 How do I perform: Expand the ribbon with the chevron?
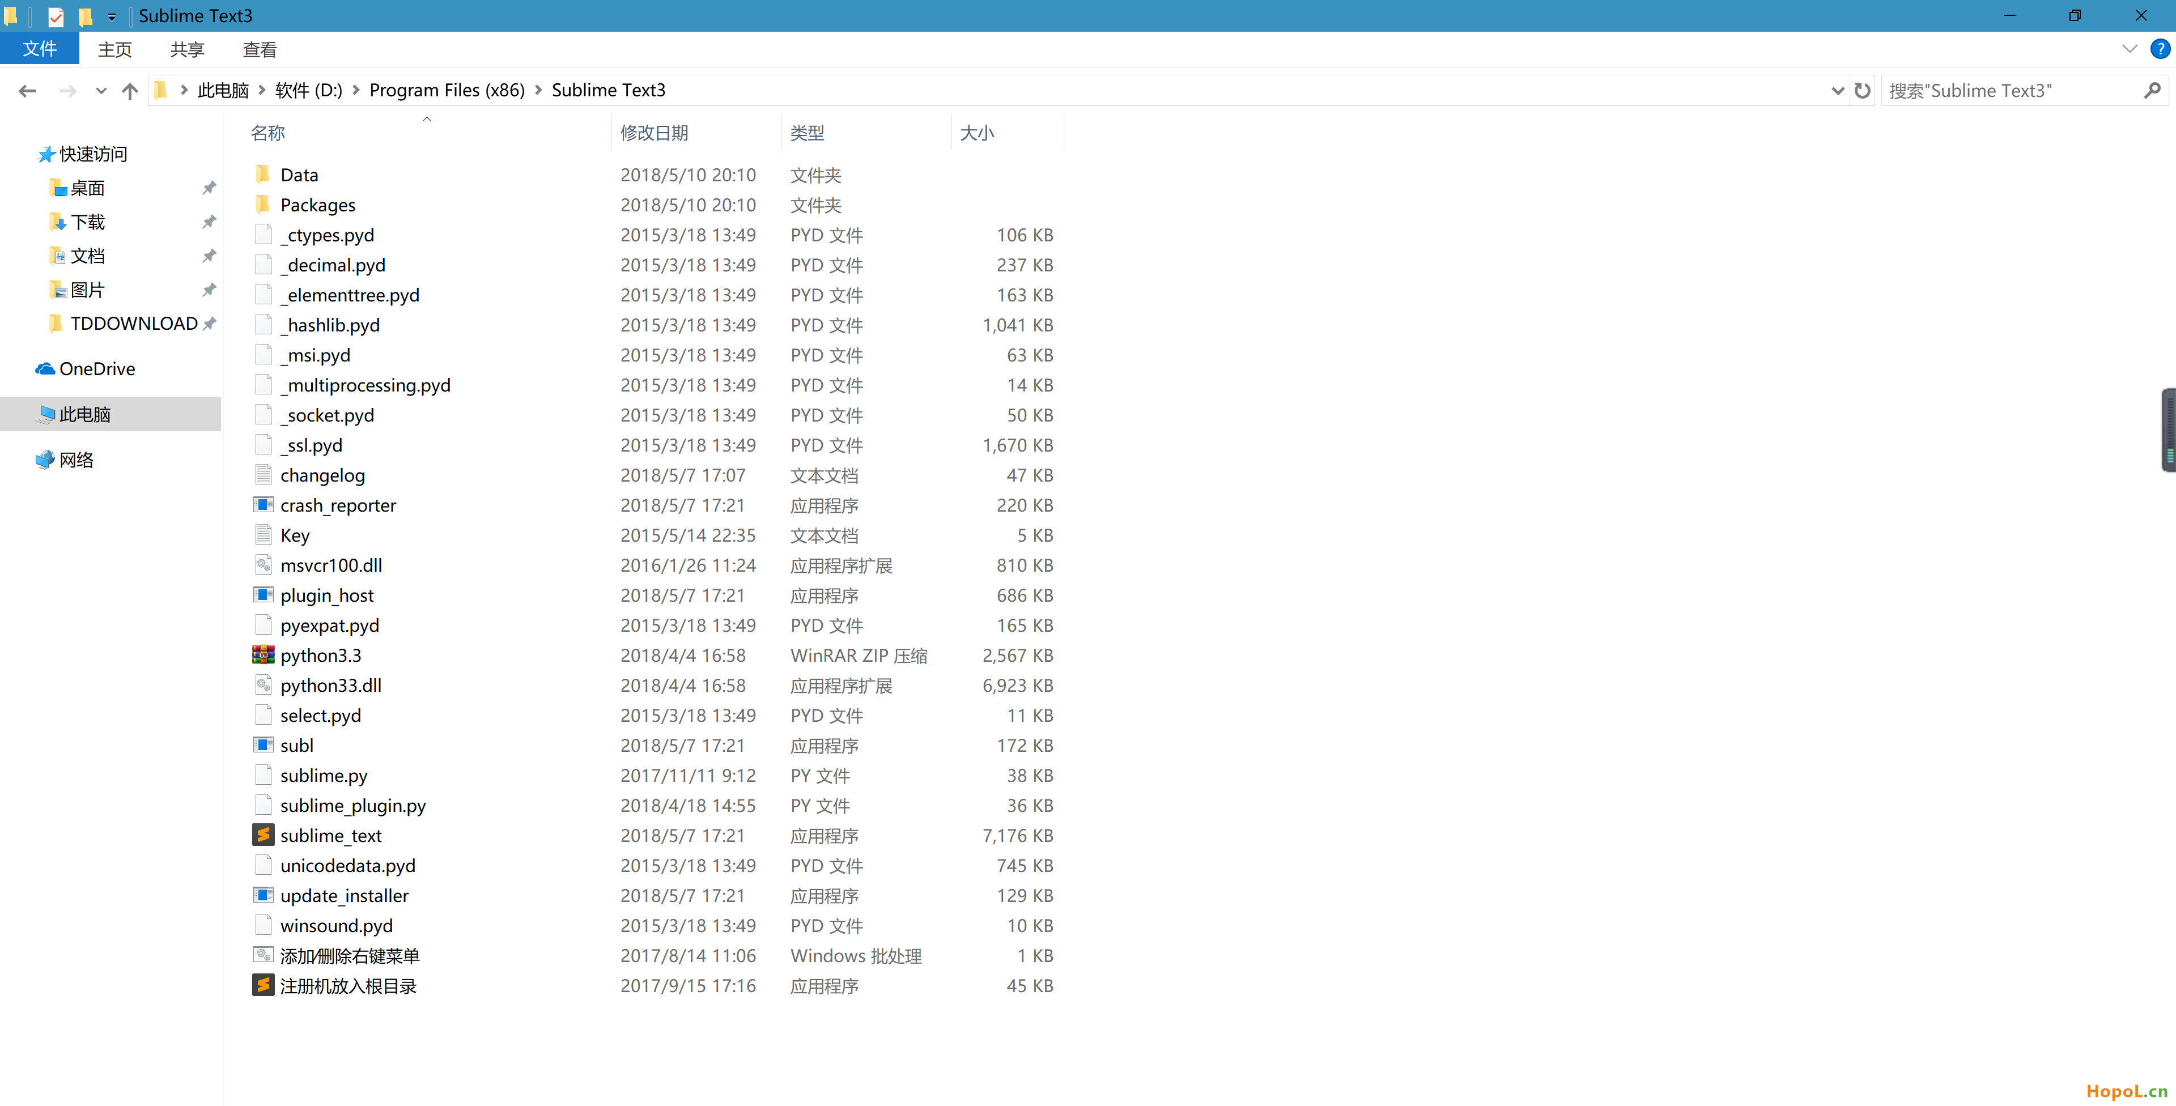pos(2129,49)
